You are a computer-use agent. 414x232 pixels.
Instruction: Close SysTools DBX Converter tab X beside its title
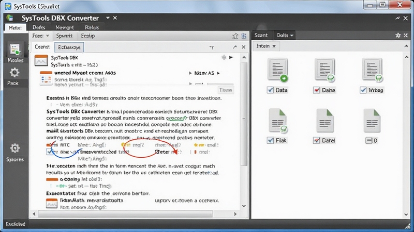(115, 18)
